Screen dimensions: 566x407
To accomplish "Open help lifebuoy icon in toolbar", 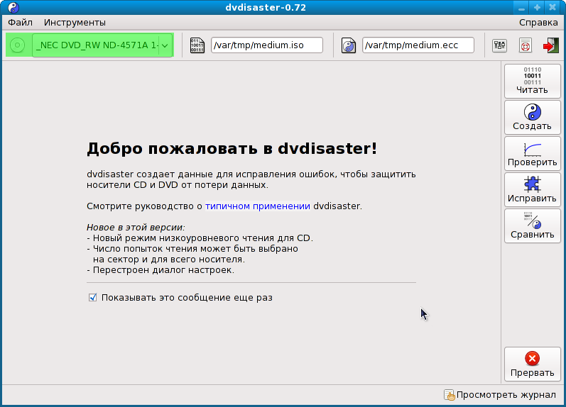I will (x=526, y=45).
